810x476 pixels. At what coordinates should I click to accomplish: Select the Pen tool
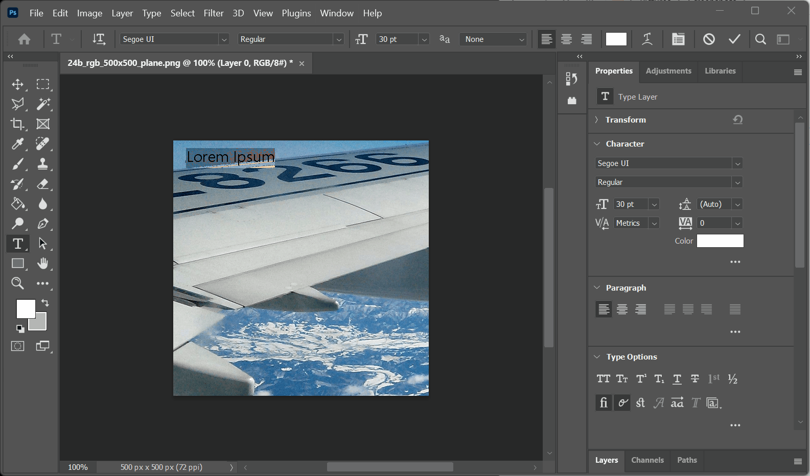pos(43,224)
